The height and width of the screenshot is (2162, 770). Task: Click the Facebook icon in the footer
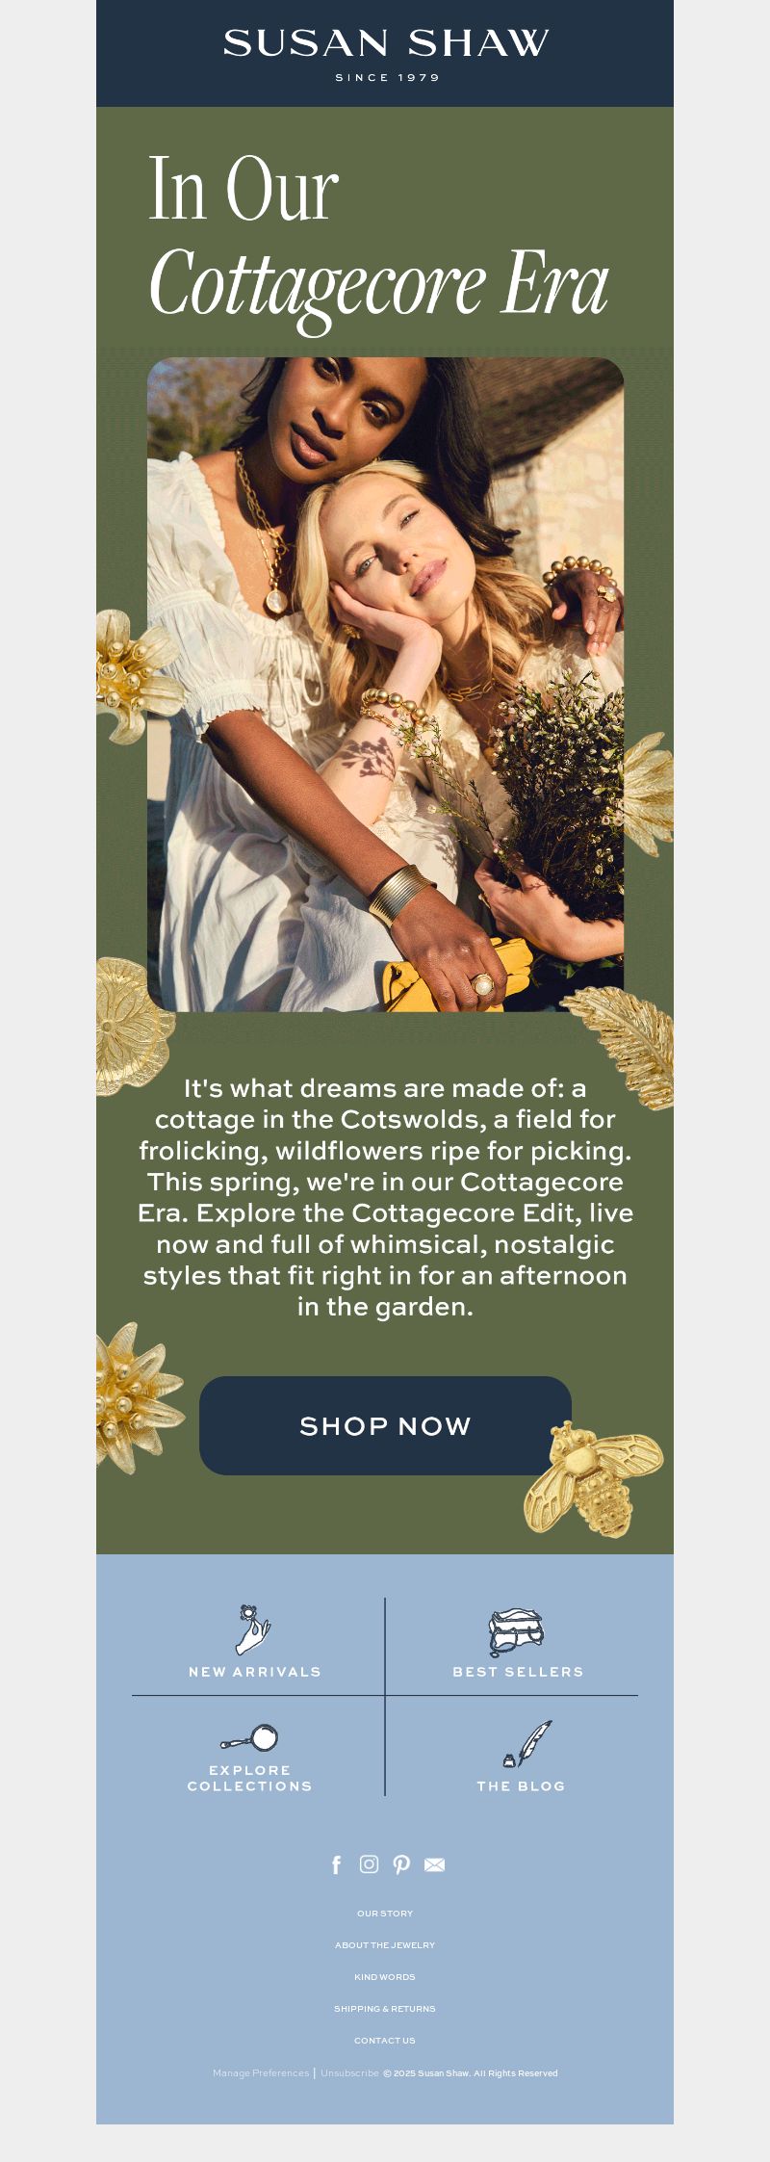point(336,1865)
